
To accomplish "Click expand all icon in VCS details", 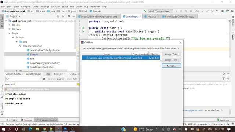I will [223, 79].
